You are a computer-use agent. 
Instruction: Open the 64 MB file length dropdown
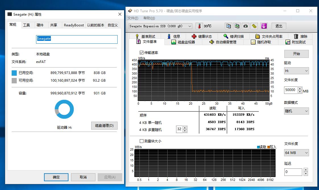point(296,153)
